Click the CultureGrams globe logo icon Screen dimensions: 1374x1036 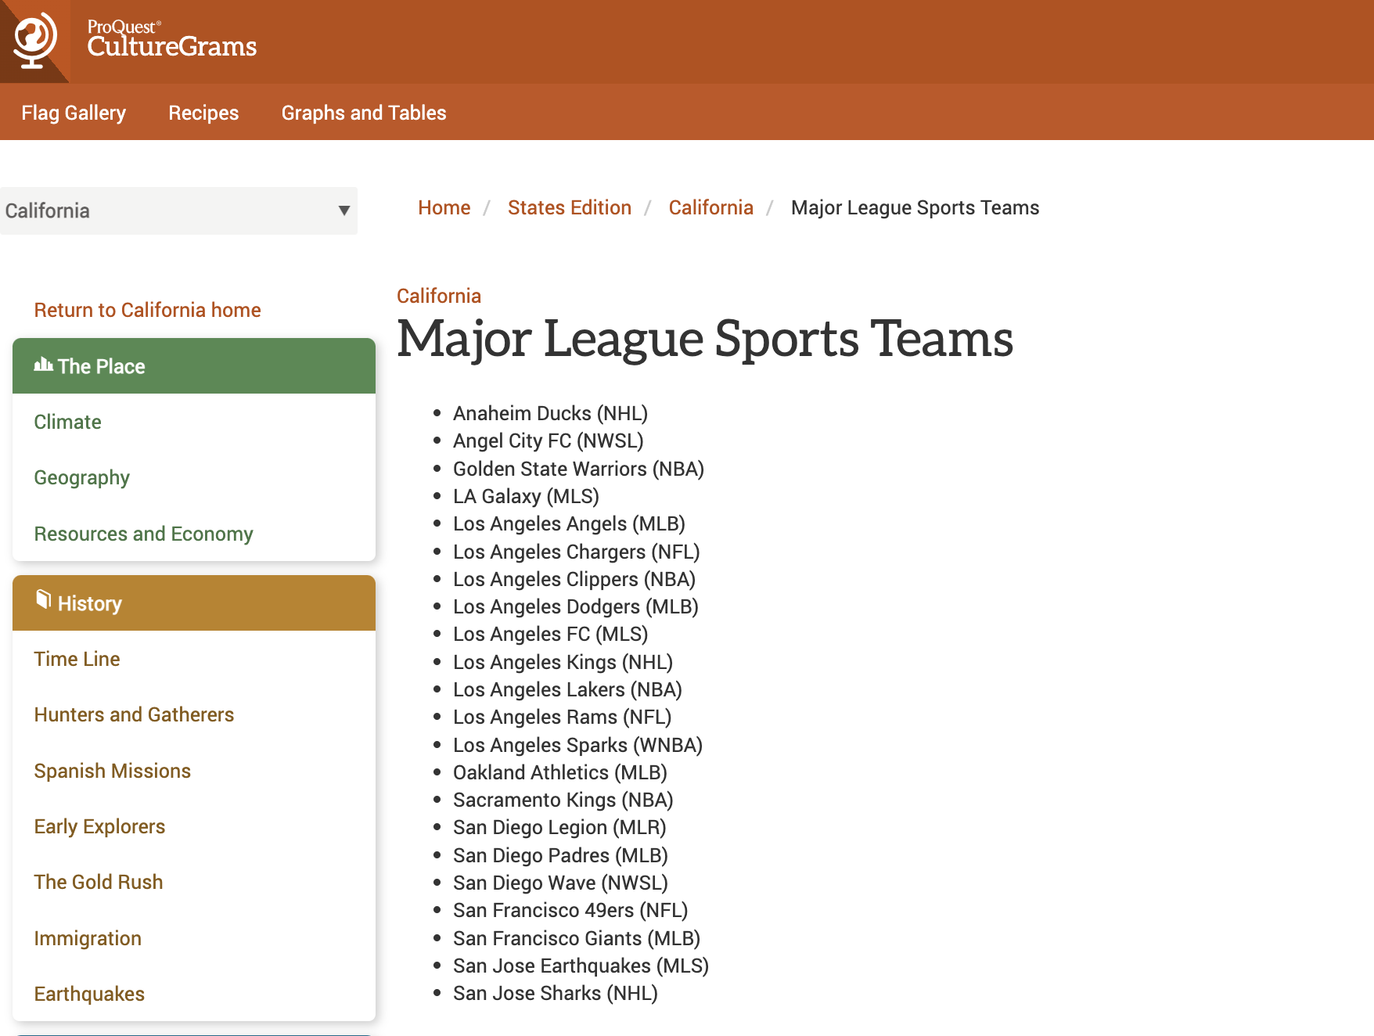34,40
